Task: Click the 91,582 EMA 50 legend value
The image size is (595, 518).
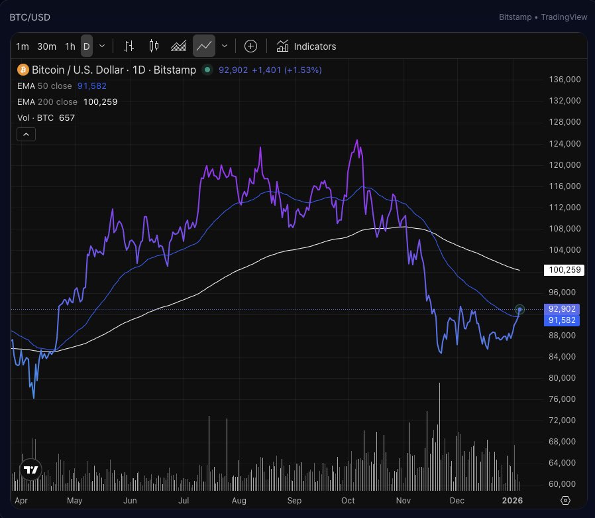Action: pyautogui.click(x=92, y=86)
